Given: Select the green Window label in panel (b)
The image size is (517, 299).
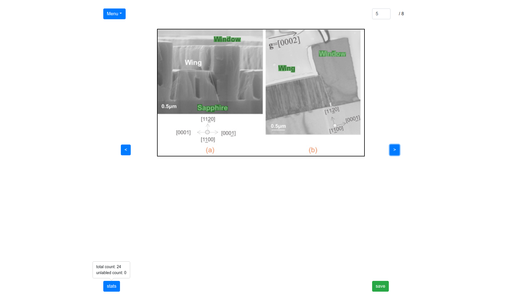Looking at the screenshot, I should [332, 54].
